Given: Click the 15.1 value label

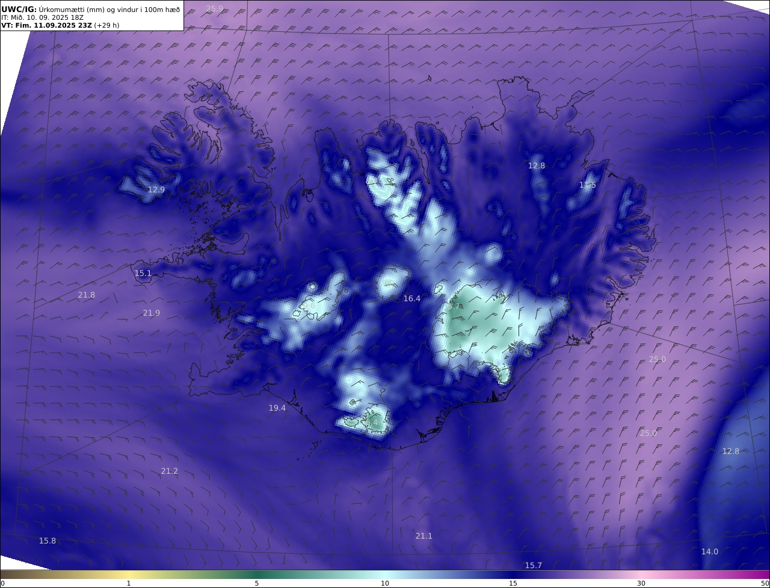Looking at the screenshot, I should (x=143, y=273).
